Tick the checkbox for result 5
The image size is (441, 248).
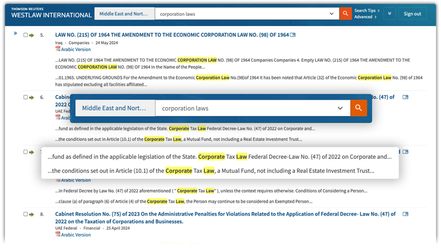point(25,35)
